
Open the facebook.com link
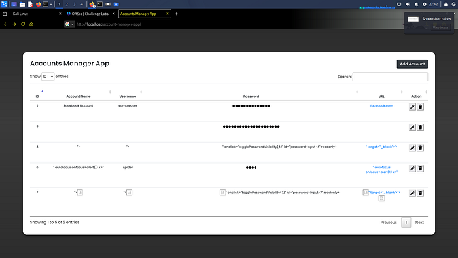click(x=381, y=106)
